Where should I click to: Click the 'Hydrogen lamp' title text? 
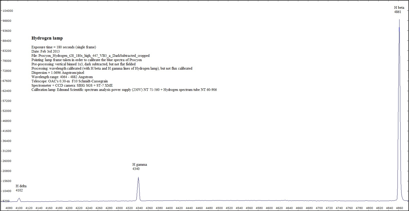click(47, 38)
